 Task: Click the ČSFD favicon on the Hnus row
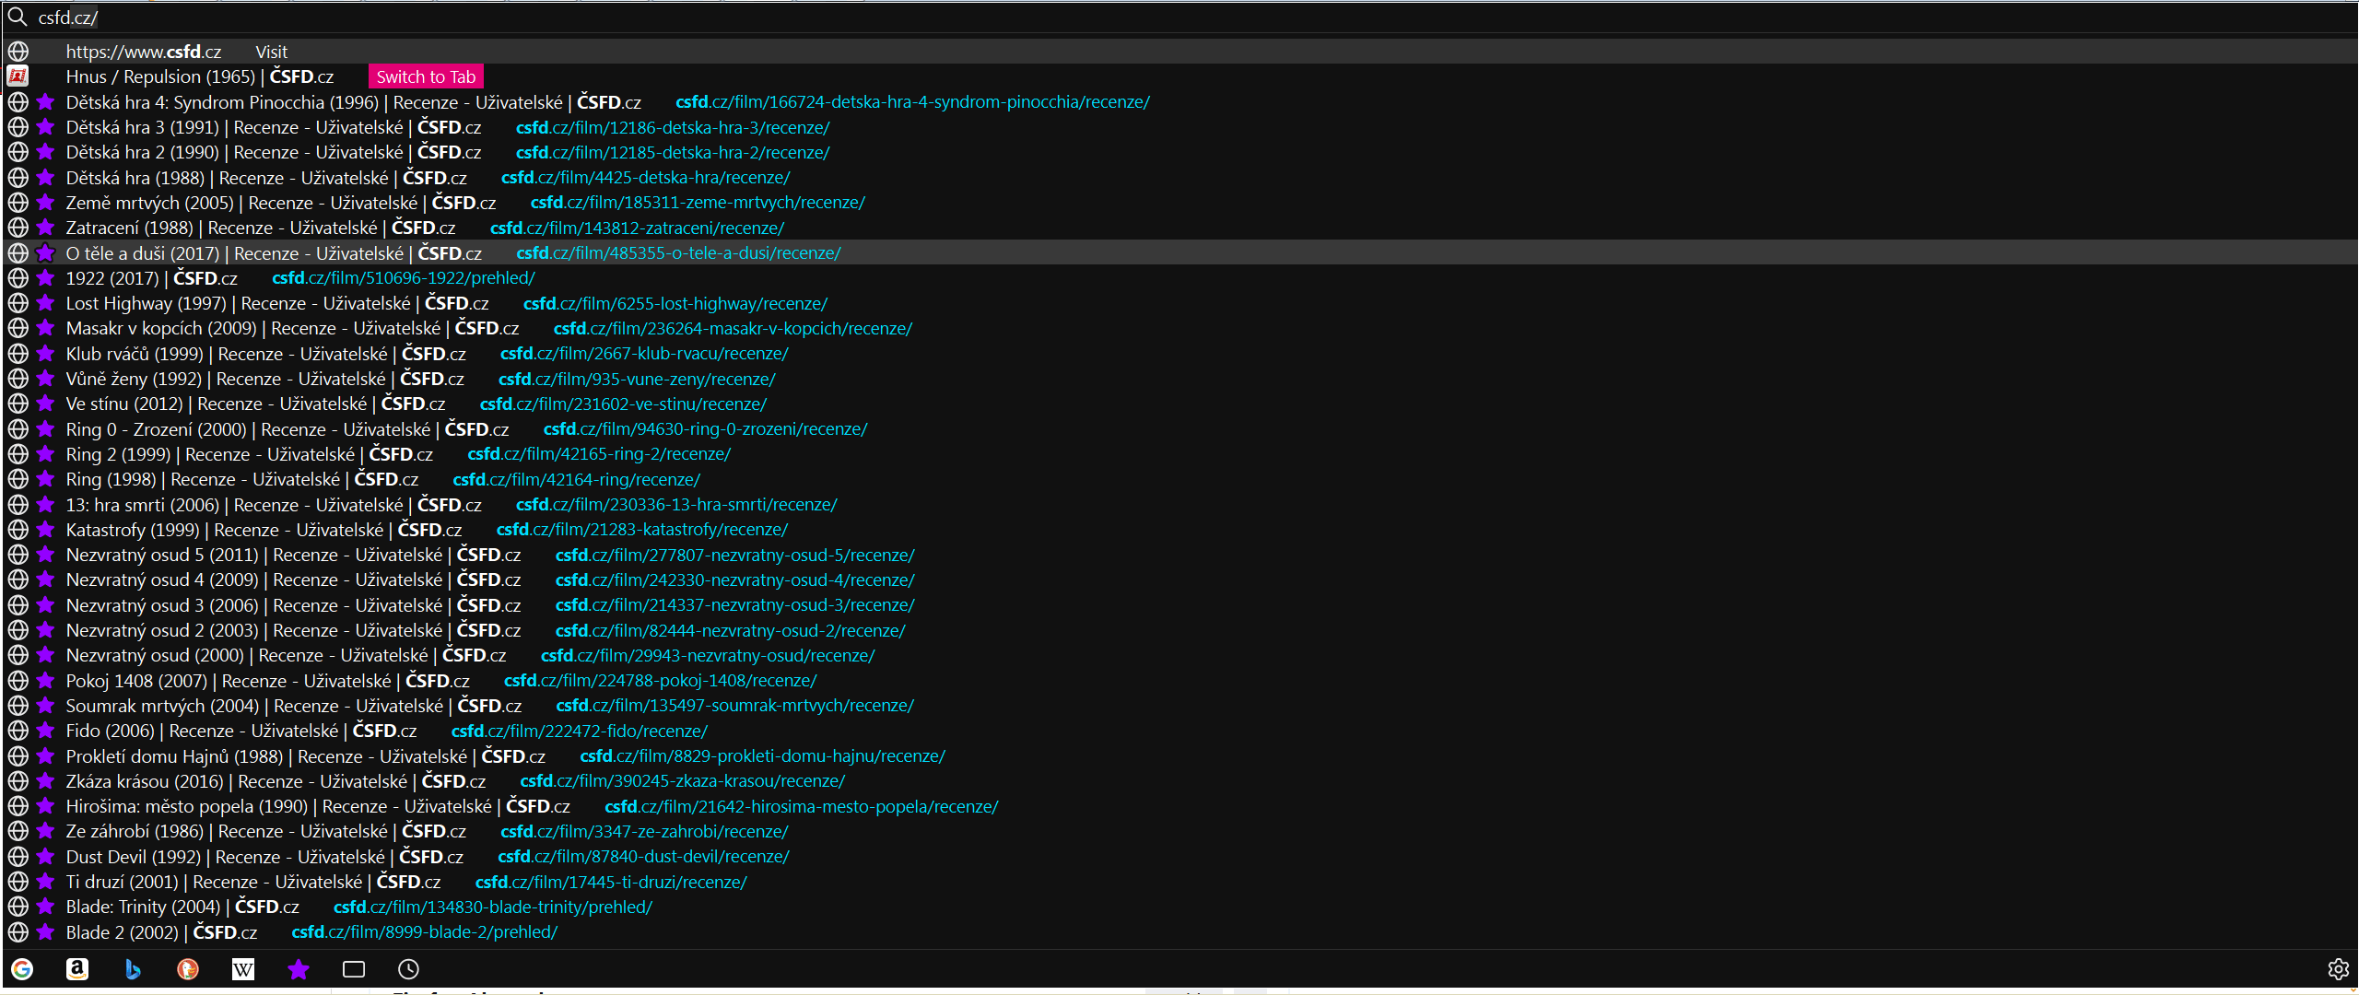coord(18,76)
